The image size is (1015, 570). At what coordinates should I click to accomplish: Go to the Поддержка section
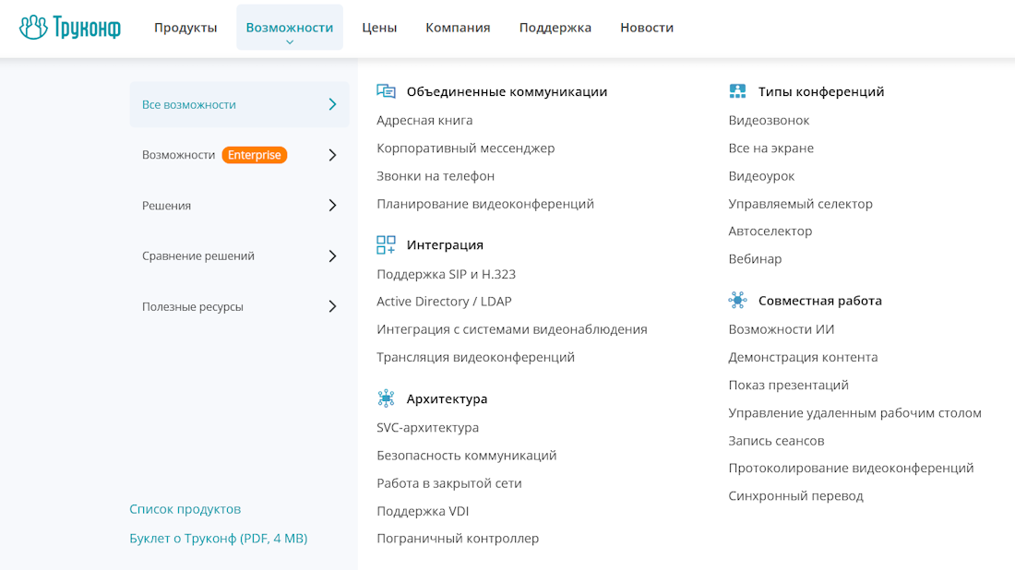pyautogui.click(x=555, y=27)
